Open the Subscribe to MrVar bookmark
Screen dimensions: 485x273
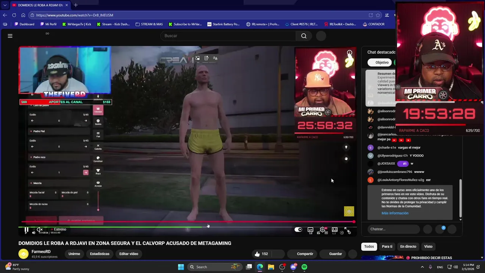pos(185,24)
